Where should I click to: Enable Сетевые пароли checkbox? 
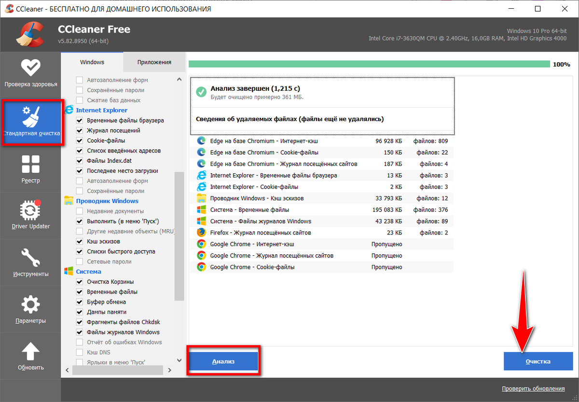pos(80,262)
